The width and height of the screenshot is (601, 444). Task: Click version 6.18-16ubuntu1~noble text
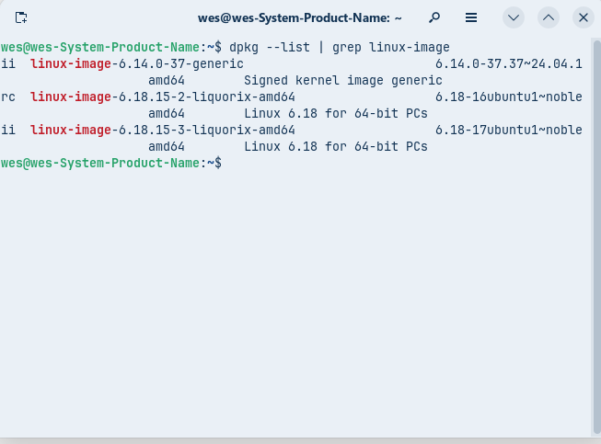[508, 97]
